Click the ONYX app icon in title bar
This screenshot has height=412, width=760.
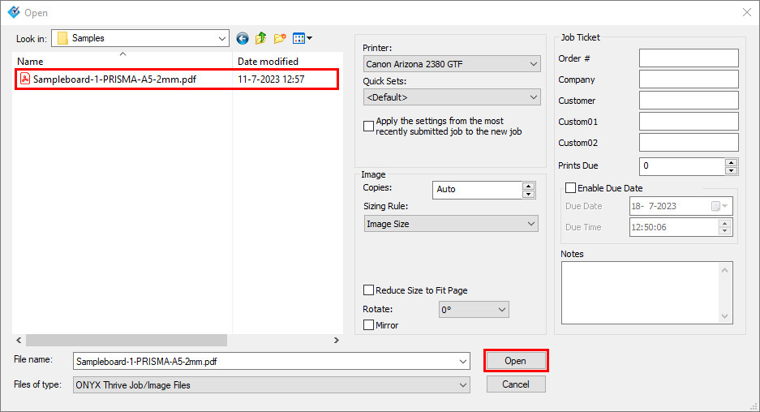coord(13,12)
